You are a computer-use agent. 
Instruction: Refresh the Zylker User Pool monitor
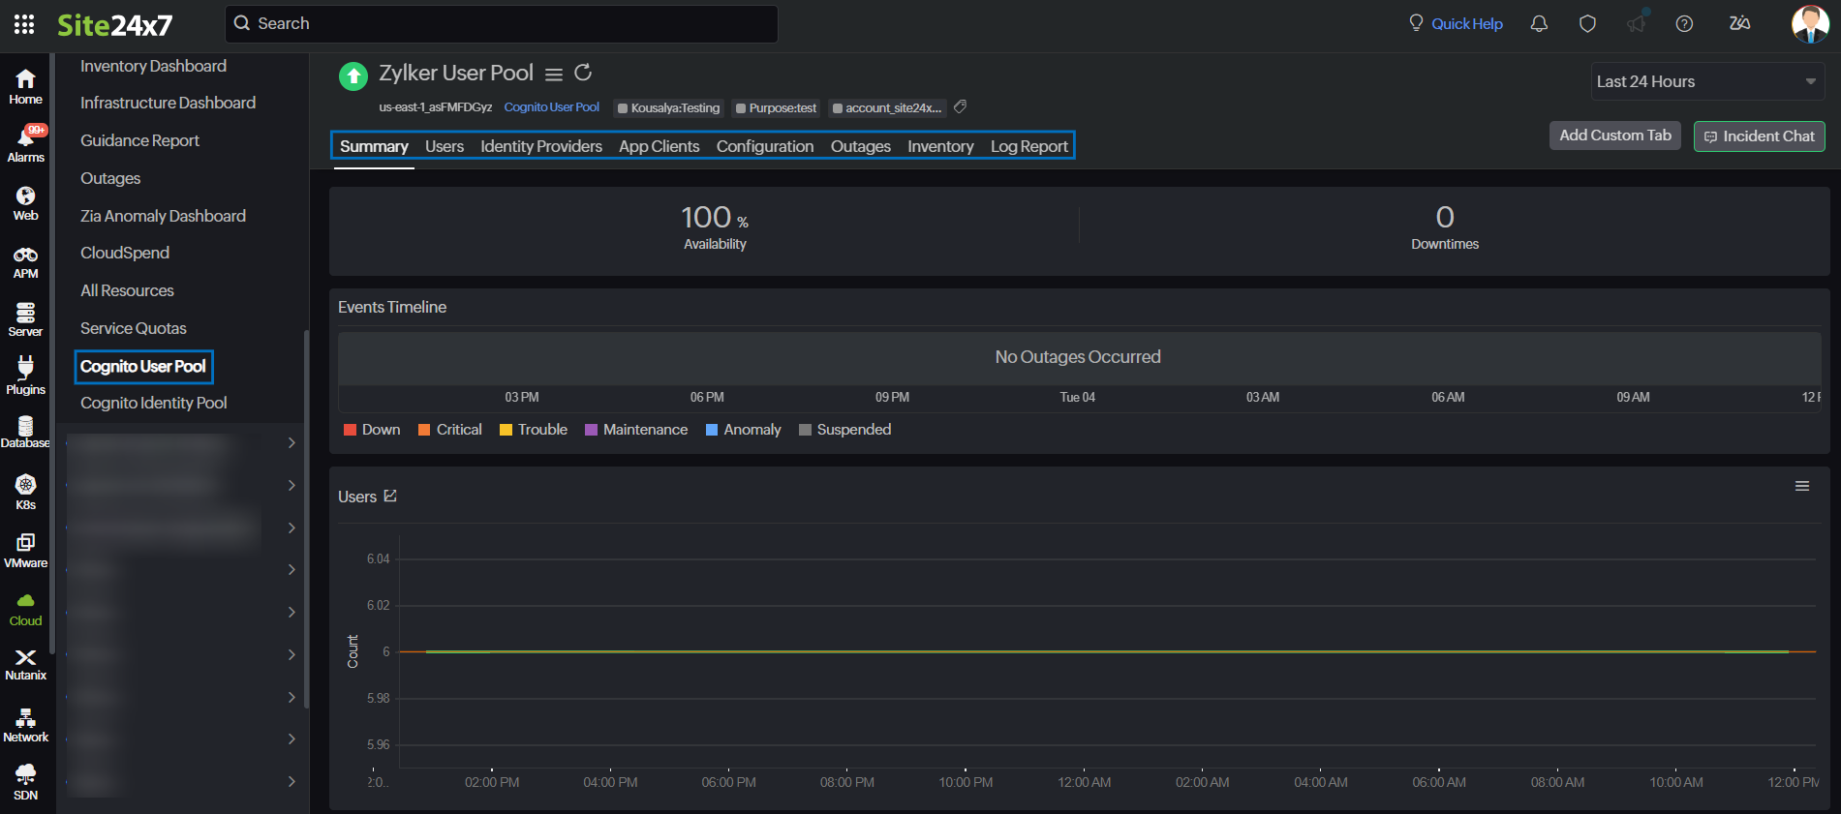click(583, 74)
